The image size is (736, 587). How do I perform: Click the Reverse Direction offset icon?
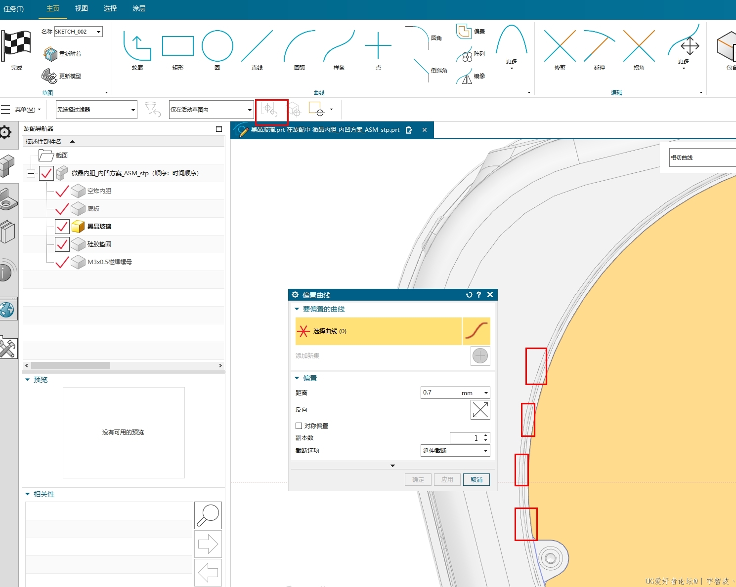click(480, 410)
